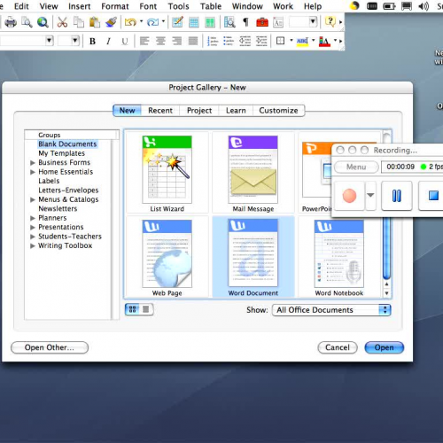Click the Paste clipboard icon
Image resolution: width=443 pixels, height=443 pixels.
coord(95,22)
